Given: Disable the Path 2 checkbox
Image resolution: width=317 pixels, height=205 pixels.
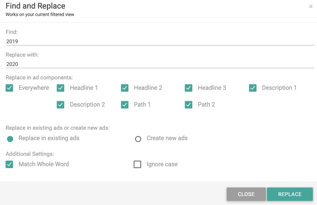Looking at the screenshot, I should [x=189, y=105].
